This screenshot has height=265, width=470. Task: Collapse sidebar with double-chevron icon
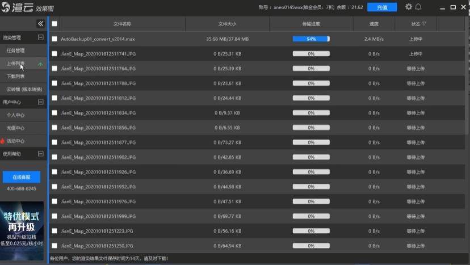point(40,24)
